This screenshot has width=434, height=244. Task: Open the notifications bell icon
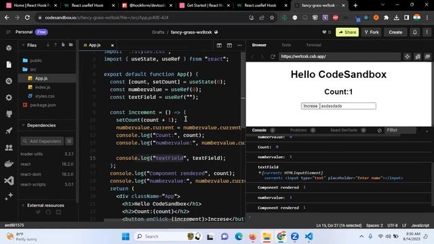415,33
